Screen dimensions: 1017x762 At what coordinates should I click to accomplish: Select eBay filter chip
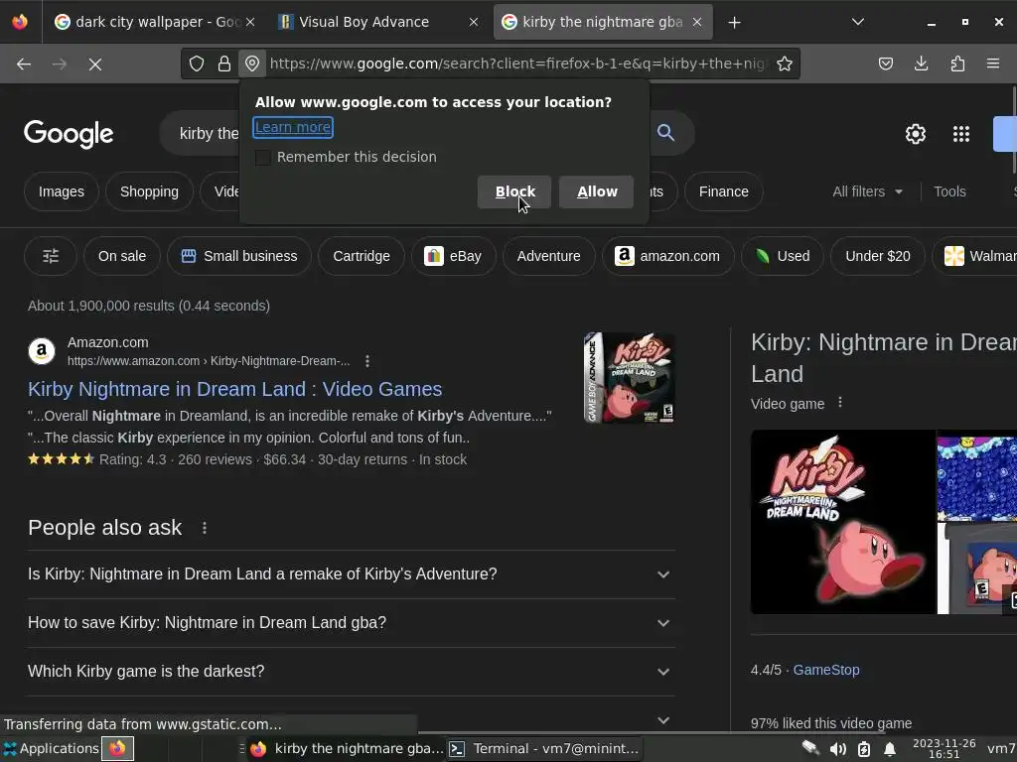tap(453, 256)
